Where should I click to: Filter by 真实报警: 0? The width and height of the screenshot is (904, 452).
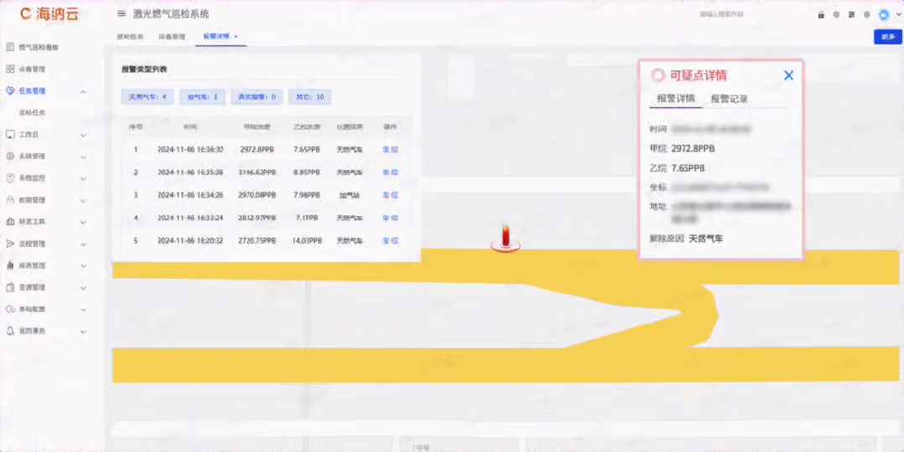pos(257,97)
